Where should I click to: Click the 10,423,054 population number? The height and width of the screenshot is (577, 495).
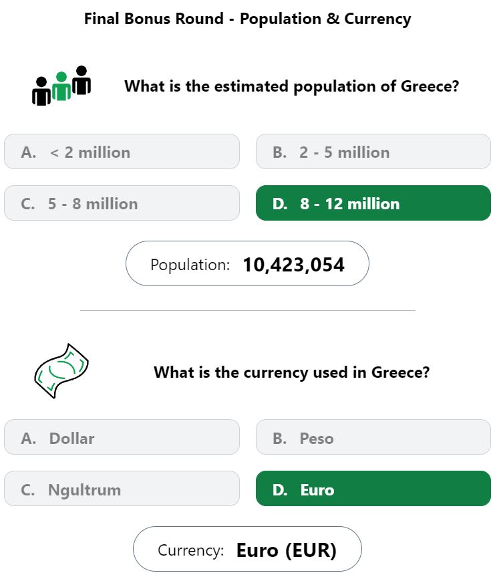coord(293,265)
